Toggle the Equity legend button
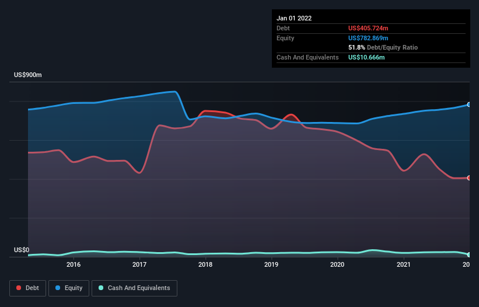This screenshot has width=479, height=307. point(69,288)
